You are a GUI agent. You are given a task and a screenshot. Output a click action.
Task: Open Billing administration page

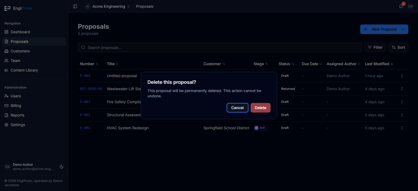point(34,106)
